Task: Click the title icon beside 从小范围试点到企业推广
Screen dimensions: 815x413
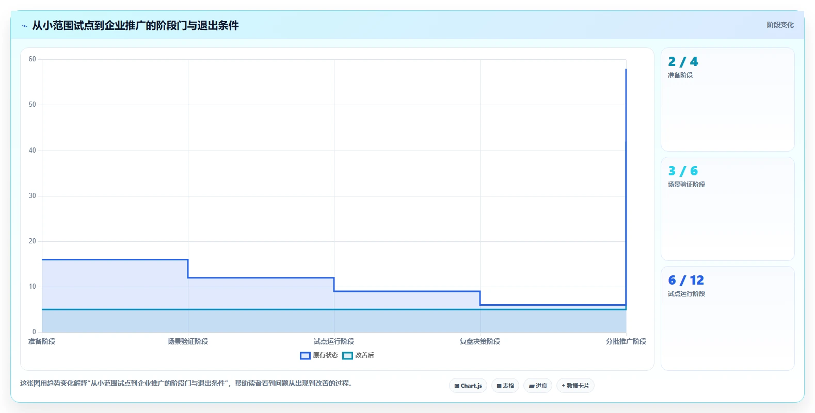Action: click(24, 26)
